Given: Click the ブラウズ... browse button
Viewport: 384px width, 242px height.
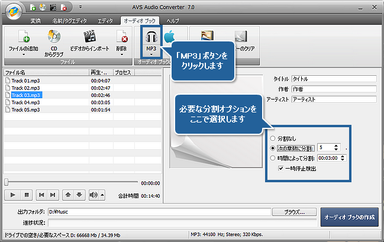Looking at the screenshot, I should [x=294, y=211].
